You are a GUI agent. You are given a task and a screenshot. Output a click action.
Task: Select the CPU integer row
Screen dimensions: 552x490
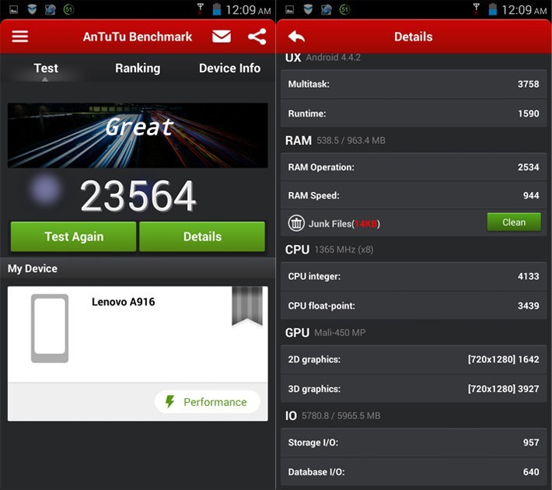coord(414,277)
